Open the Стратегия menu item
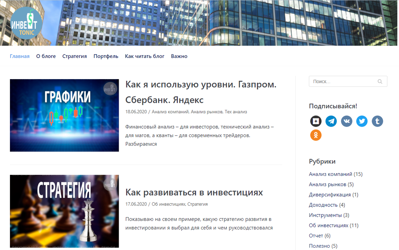This screenshot has height=250, width=399. coord(74,56)
